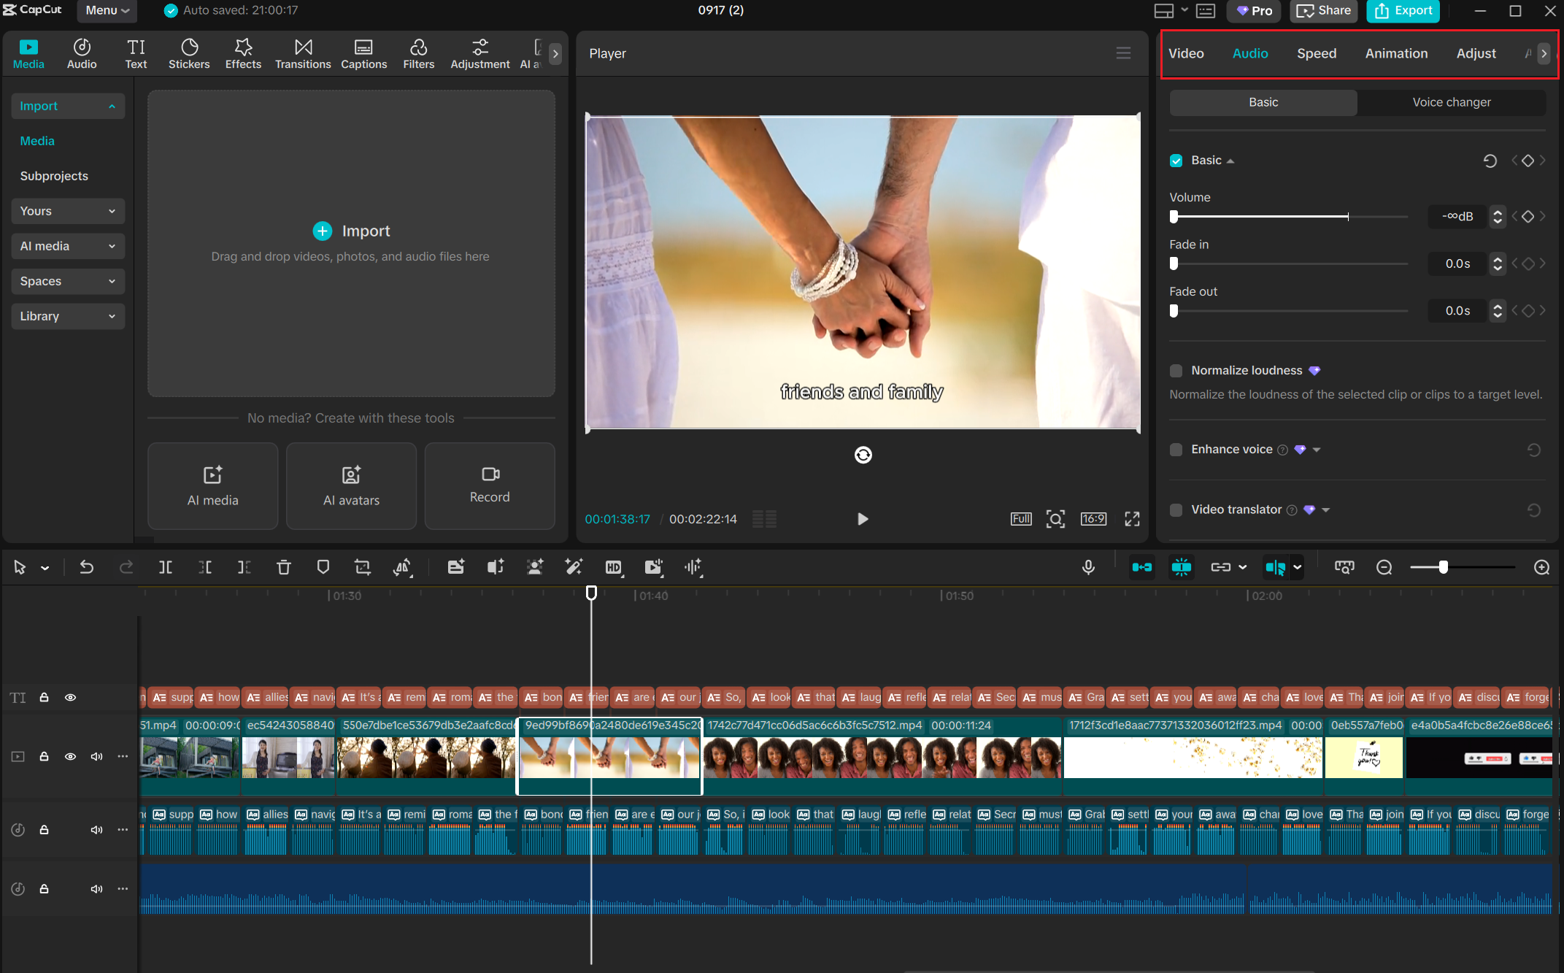Mirror the selected clip

(x=402, y=567)
